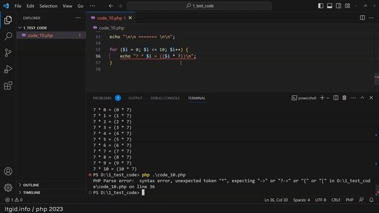
Task: Open the Run and Debug view
Action: (x=8, y=69)
